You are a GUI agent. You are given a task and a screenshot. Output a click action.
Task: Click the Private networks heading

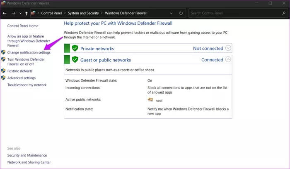tap(97, 49)
